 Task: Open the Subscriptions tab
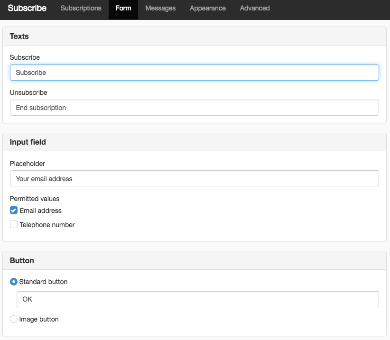click(81, 8)
